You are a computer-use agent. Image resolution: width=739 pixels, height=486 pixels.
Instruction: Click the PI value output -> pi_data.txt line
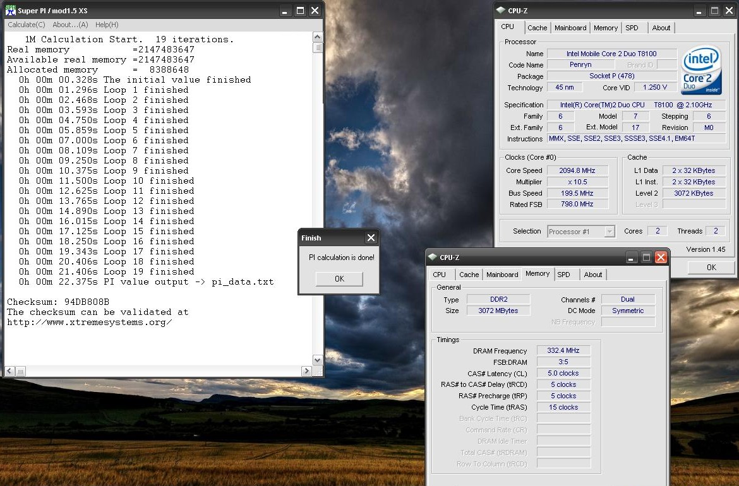click(146, 282)
